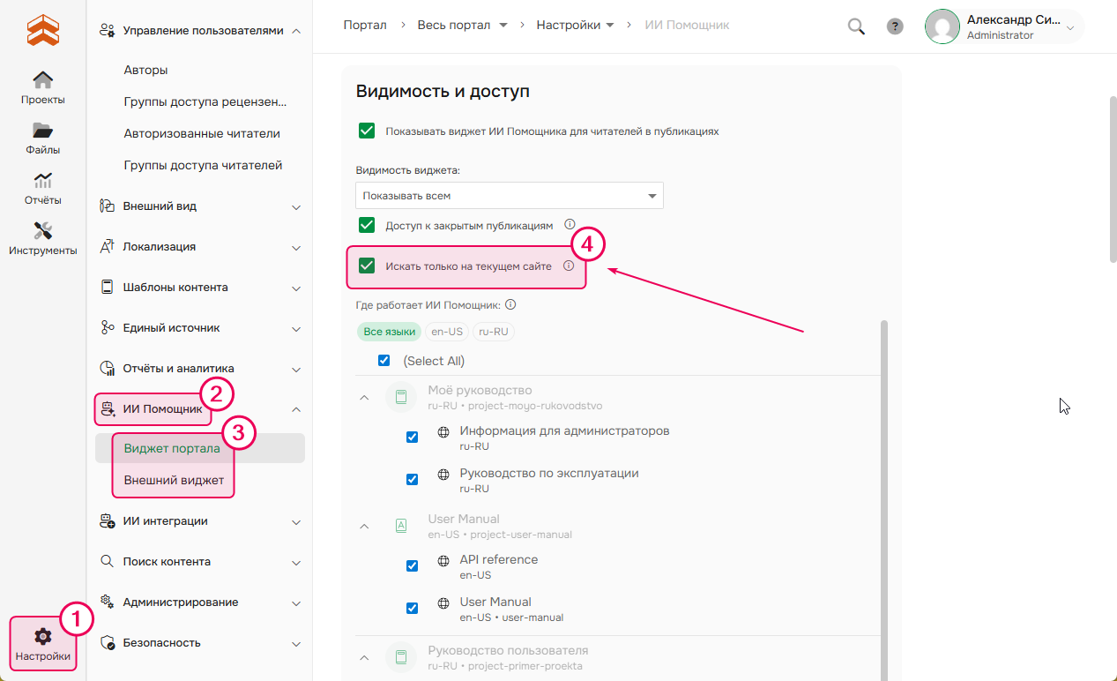Click globe icon beside API reference
1117x681 pixels.
point(443,561)
